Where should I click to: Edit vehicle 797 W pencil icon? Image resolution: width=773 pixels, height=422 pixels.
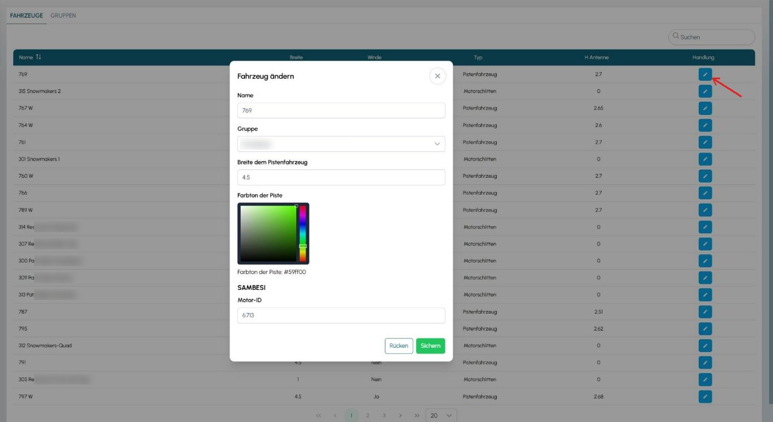pyautogui.click(x=705, y=397)
